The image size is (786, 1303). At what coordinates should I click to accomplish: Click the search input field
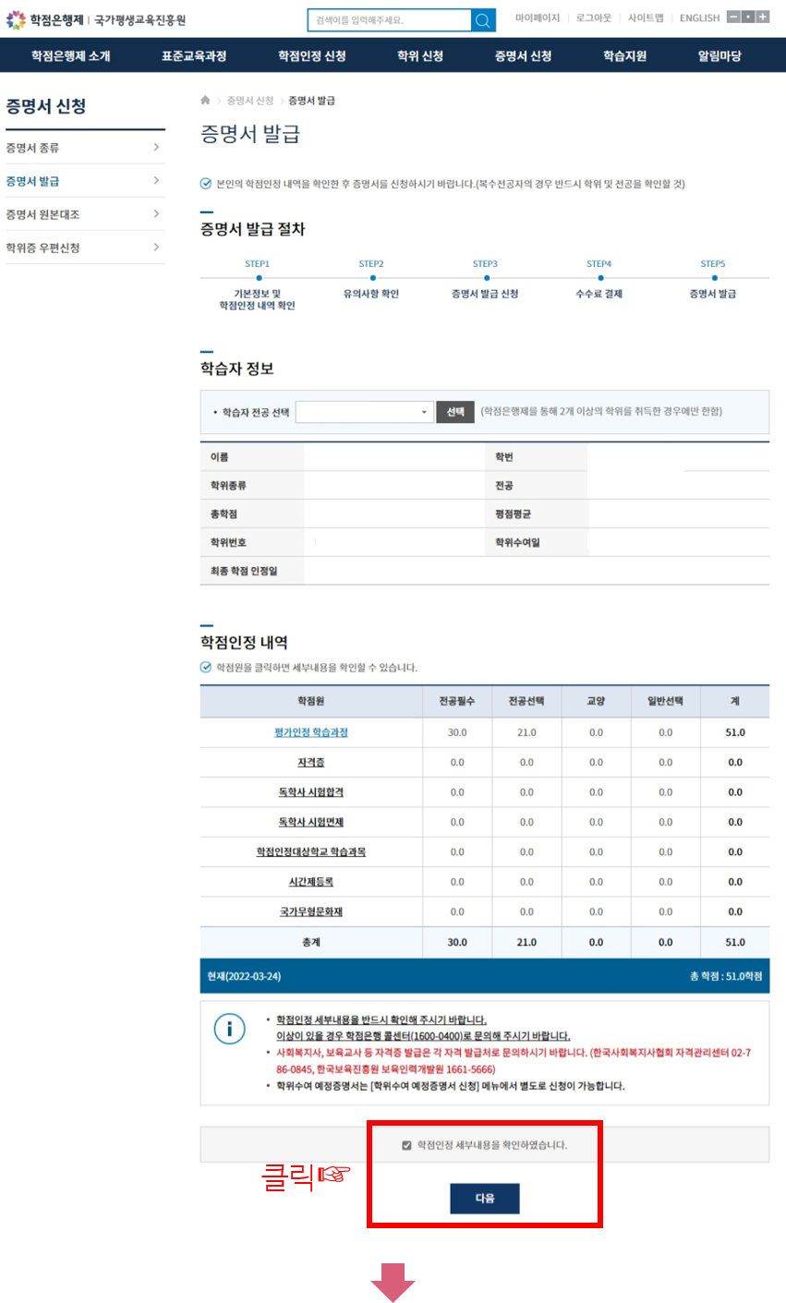click(389, 20)
